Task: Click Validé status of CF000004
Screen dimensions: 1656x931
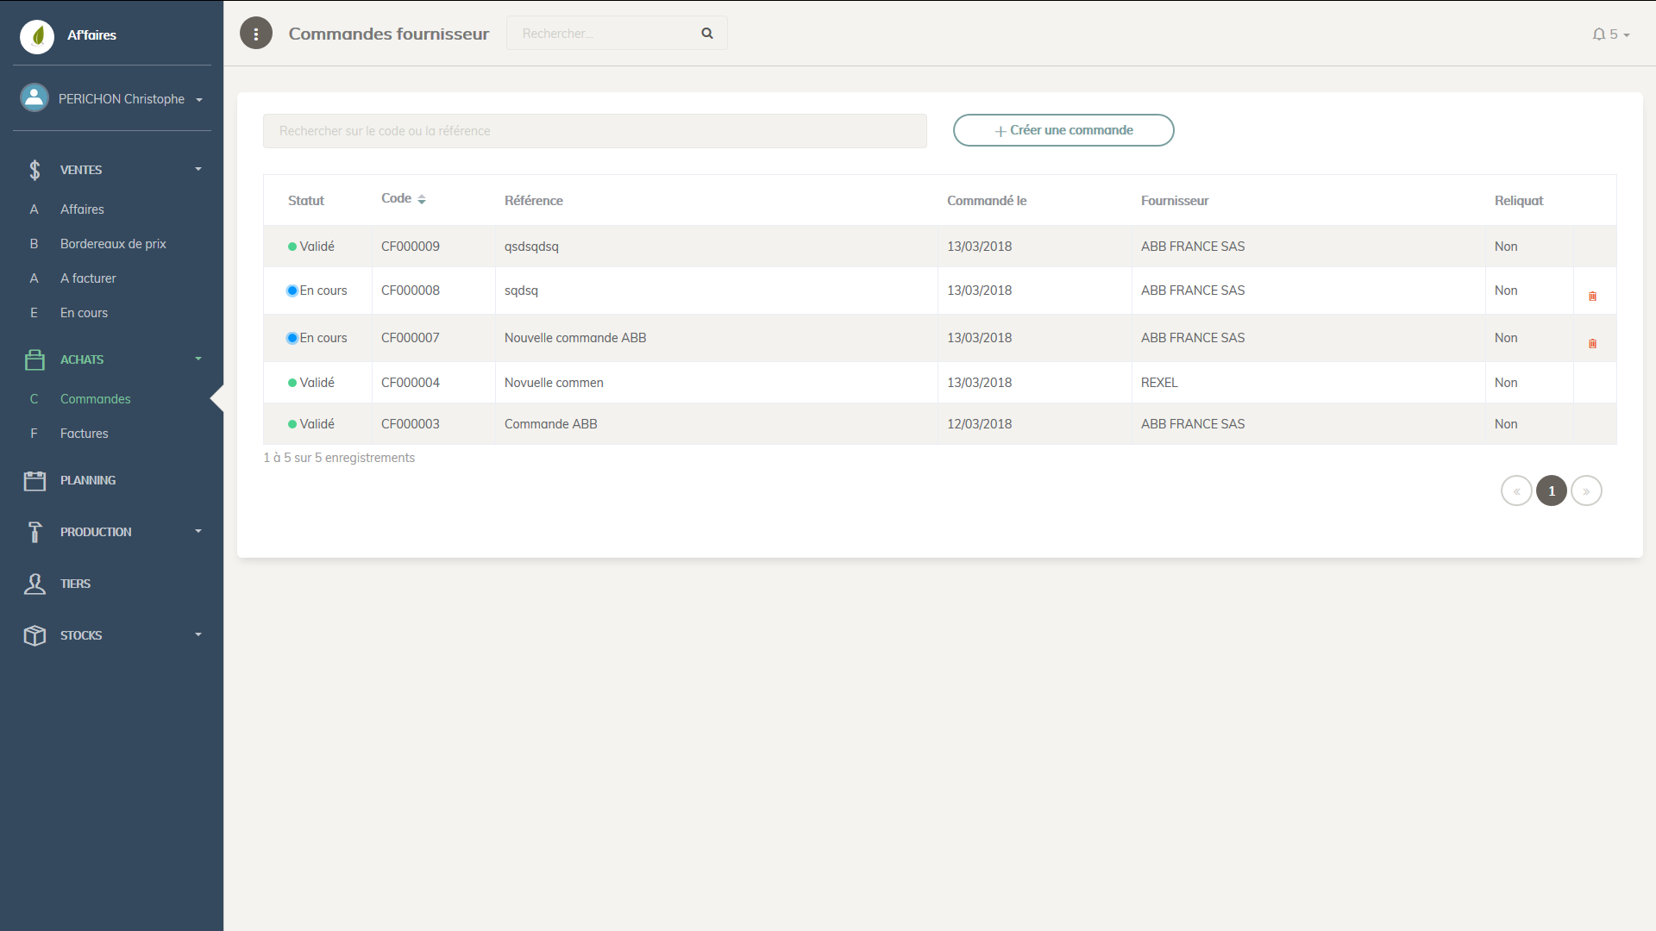Action: (x=311, y=383)
